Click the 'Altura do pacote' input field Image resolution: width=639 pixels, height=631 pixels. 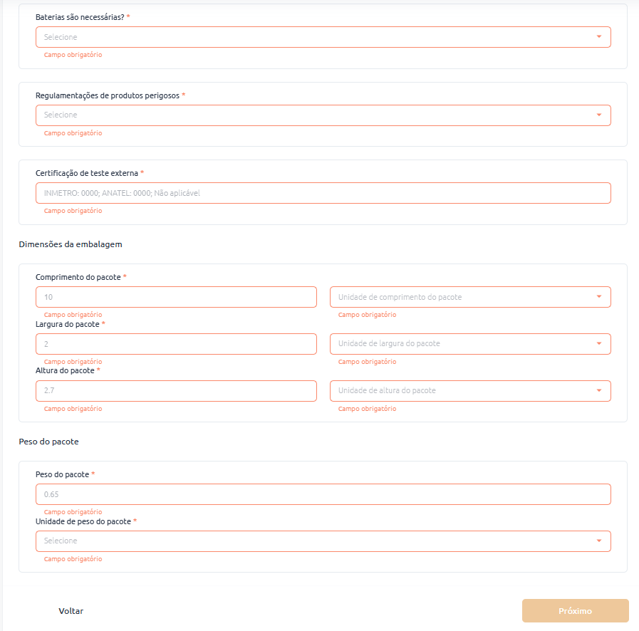pyautogui.click(x=176, y=391)
